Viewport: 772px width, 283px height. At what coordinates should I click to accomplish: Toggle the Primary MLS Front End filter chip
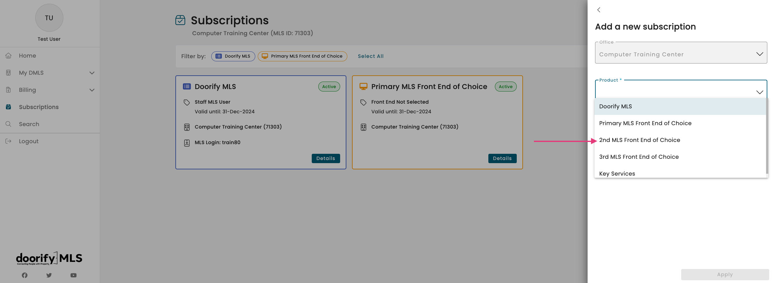302,56
